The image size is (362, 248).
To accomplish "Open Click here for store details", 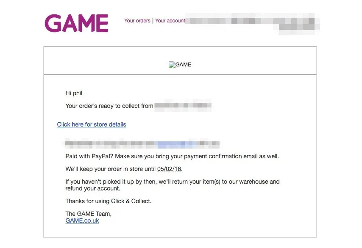I will [92, 124].
